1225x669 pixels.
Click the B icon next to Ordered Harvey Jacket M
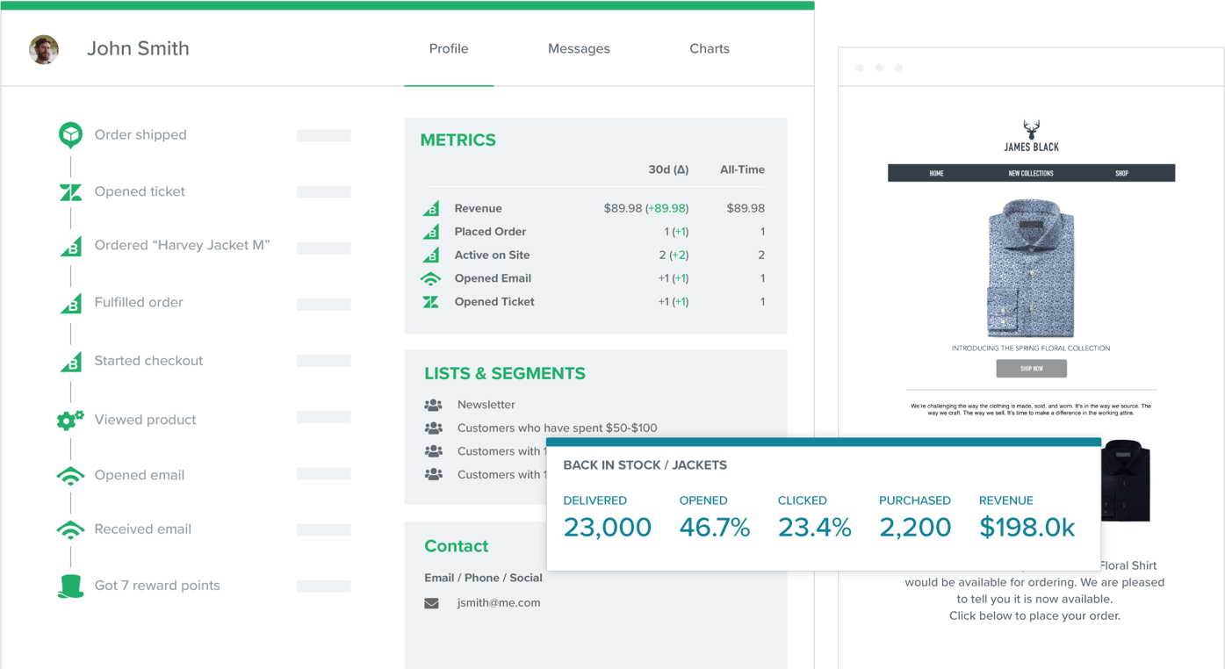70,247
